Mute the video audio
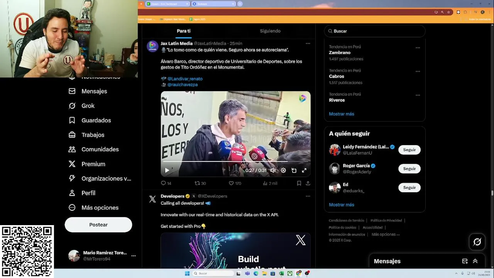The width and height of the screenshot is (494, 278). [x=273, y=170]
